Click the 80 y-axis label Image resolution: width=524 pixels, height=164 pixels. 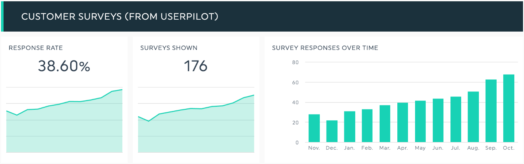295,62
